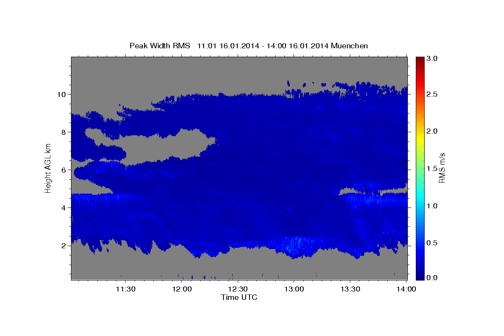The width and height of the screenshot is (504, 336).
Task: Click the plot title "Peak Width RMS"
Action: (160, 45)
